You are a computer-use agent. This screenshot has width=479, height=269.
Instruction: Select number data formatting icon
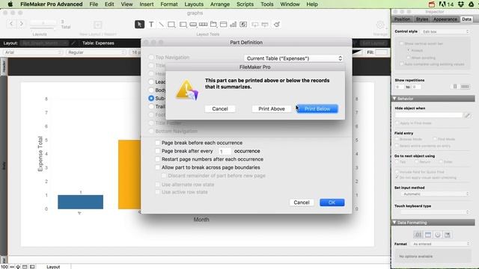click(x=418, y=235)
